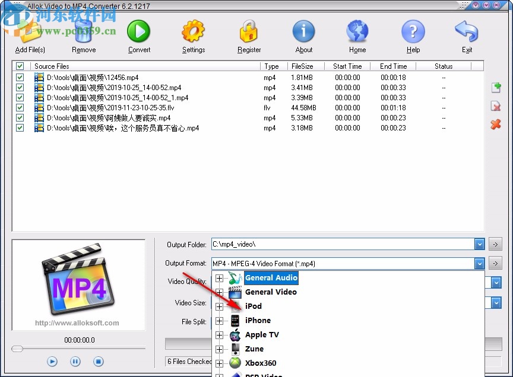
Task: Open the About dialog
Action: (303, 30)
